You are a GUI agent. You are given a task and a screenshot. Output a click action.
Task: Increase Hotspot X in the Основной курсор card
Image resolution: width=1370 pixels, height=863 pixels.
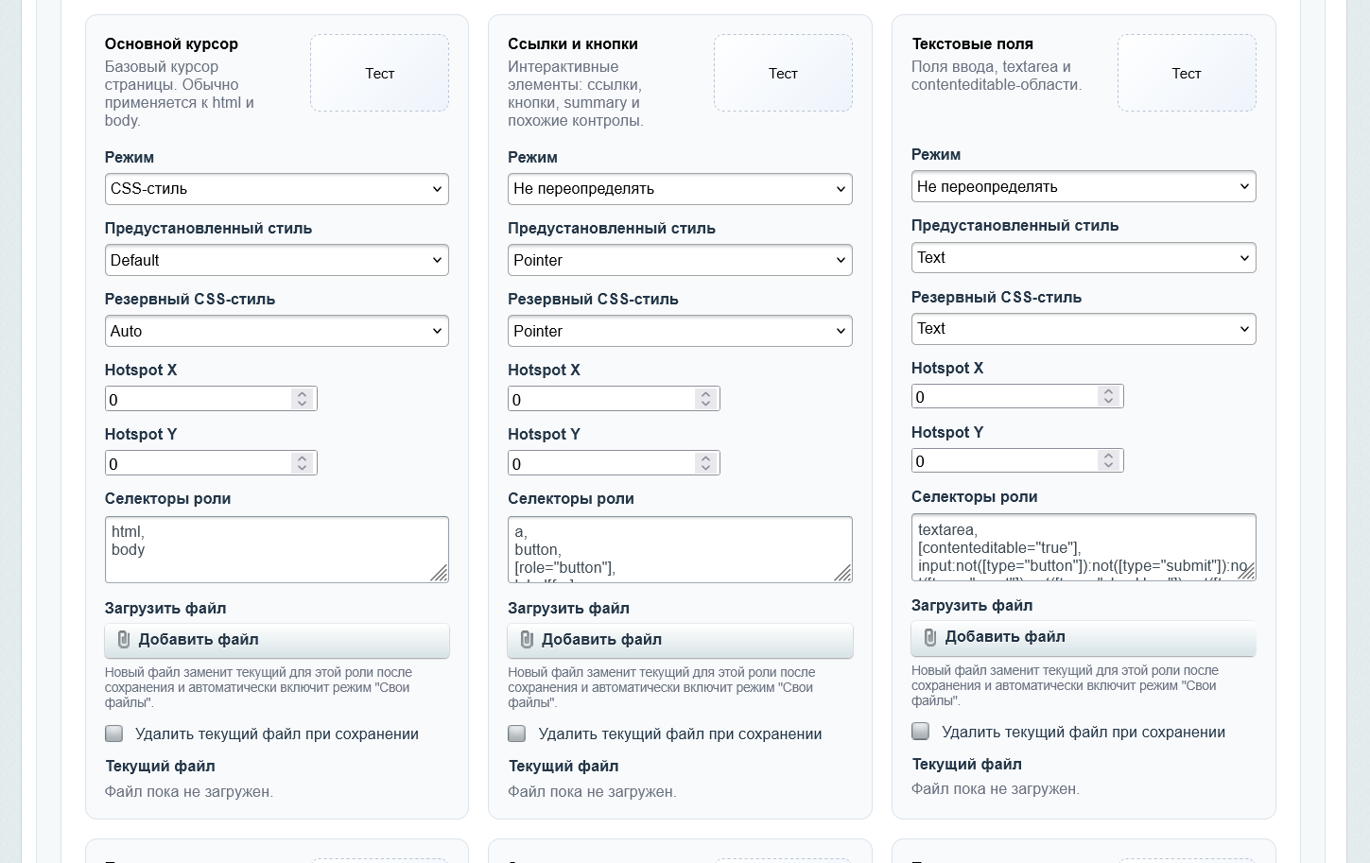tap(302, 394)
